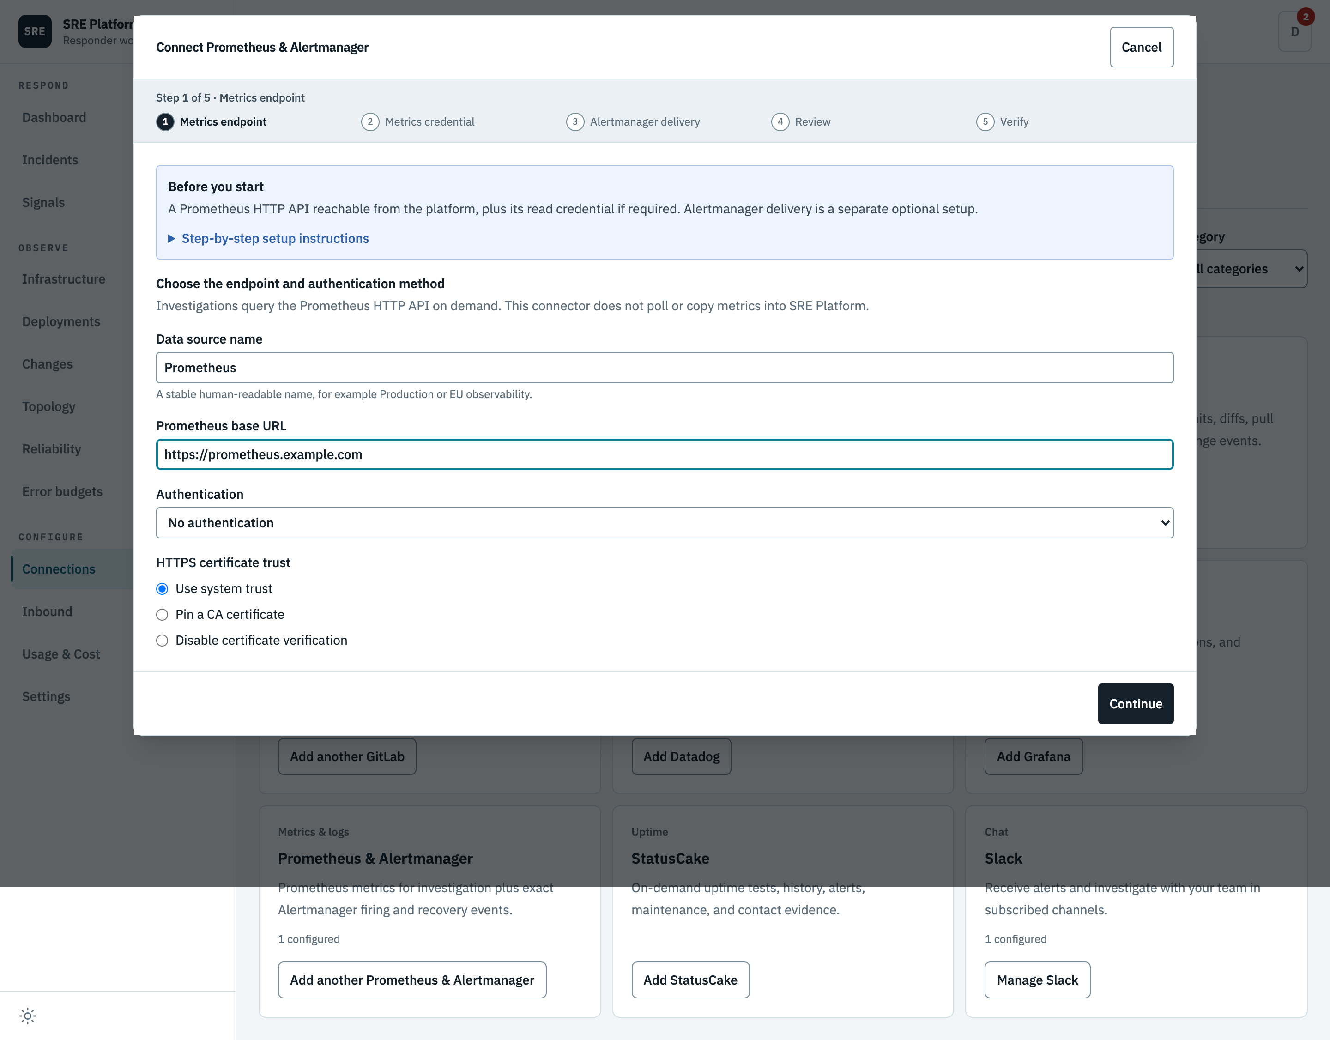The width and height of the screenshot is (1330, 1040).
Task: Open Signals page
Action: pyautogui.click(x=43, y=202)
